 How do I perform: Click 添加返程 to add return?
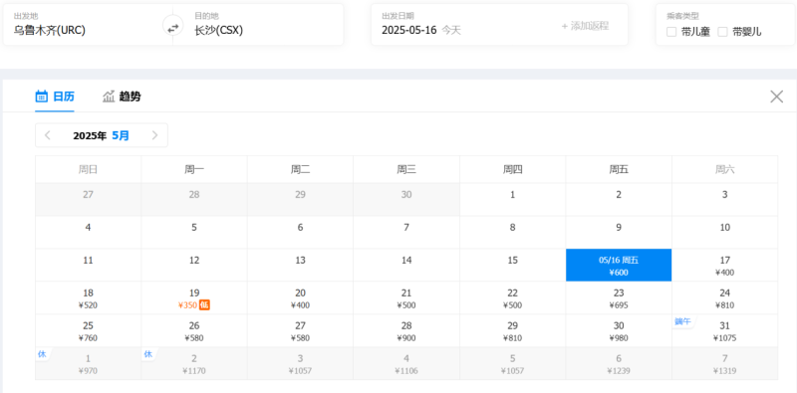click(585, 26)
